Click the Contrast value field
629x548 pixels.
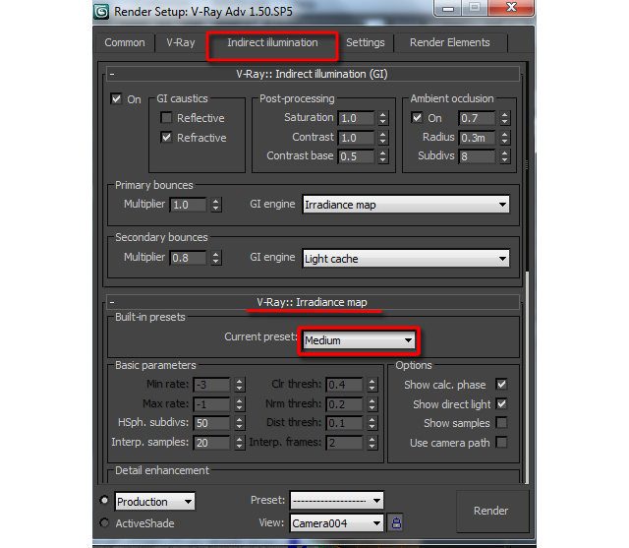point(356,138)
